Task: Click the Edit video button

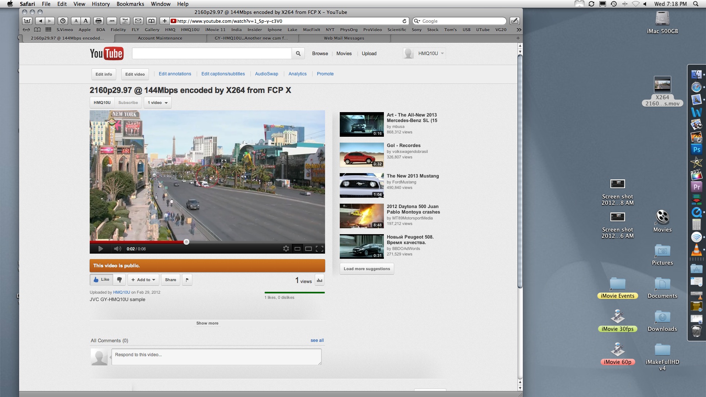Action: 135,74
